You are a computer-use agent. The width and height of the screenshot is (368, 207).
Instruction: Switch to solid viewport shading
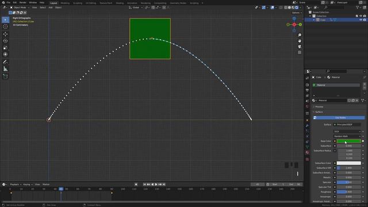pos(289,7)
